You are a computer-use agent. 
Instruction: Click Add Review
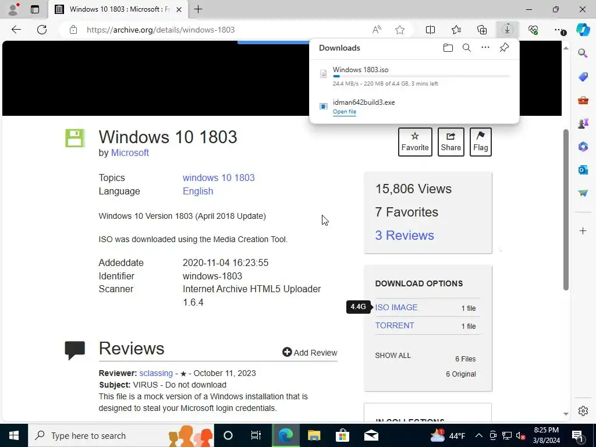pos(310,352)
